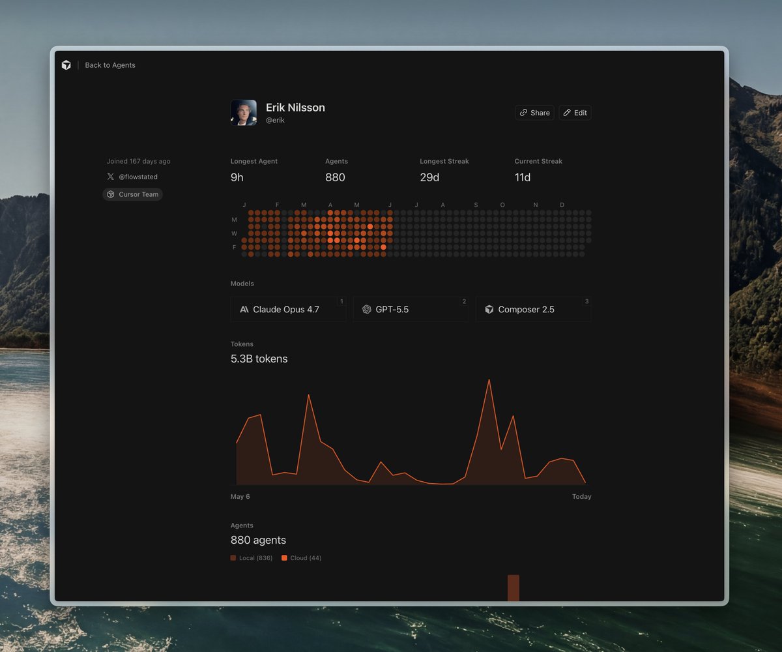782x652 pixels.
Task: Click the cube logo on Composer 2.5 card
Action: tap(489, 310)
